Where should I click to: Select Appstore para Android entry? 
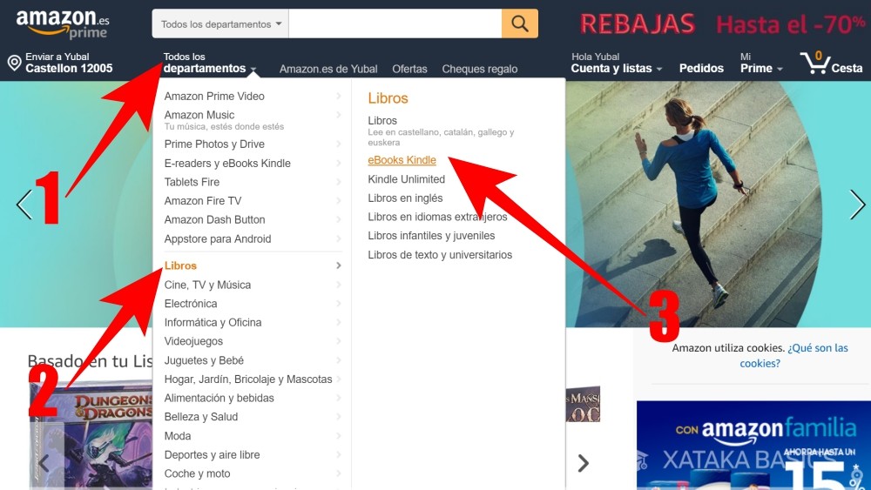coord(218,239)
